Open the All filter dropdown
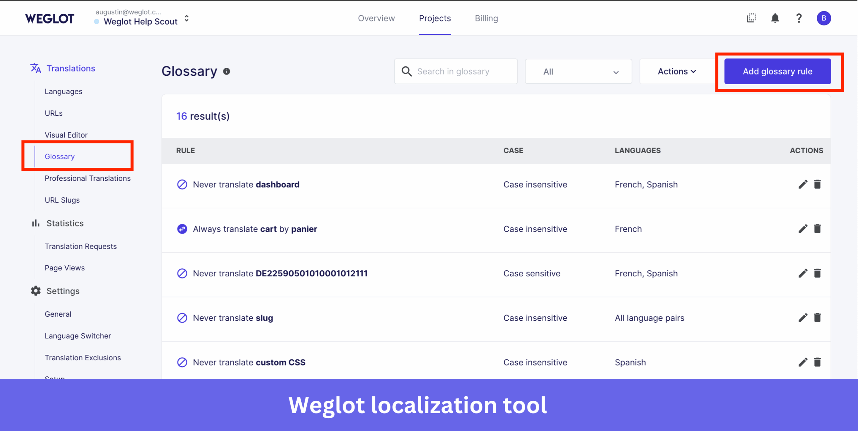The width and height of the screenshot is (858, 431). click(578, 71)
